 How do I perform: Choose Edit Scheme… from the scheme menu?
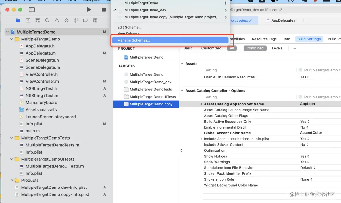[x=129, y=27]
